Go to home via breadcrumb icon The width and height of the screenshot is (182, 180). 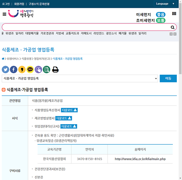point(3,59)
